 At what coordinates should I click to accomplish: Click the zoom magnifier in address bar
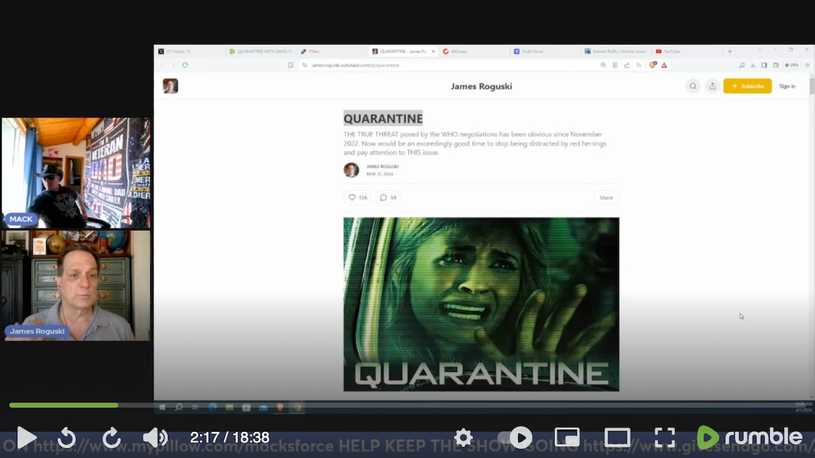click(x=603, y=65)
